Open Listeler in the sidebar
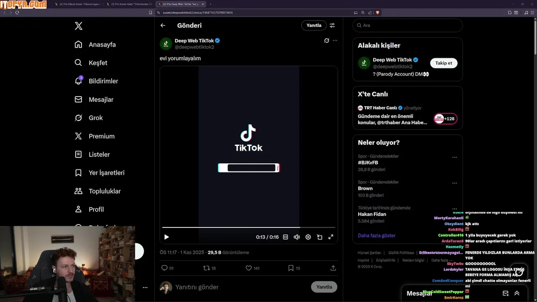Screen dimensions: 537x302 (x=92, y=154)
